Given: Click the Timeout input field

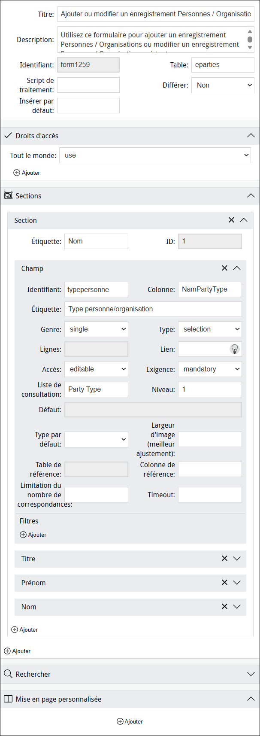Looking at the screenshot, I should (x=210, y=495).
